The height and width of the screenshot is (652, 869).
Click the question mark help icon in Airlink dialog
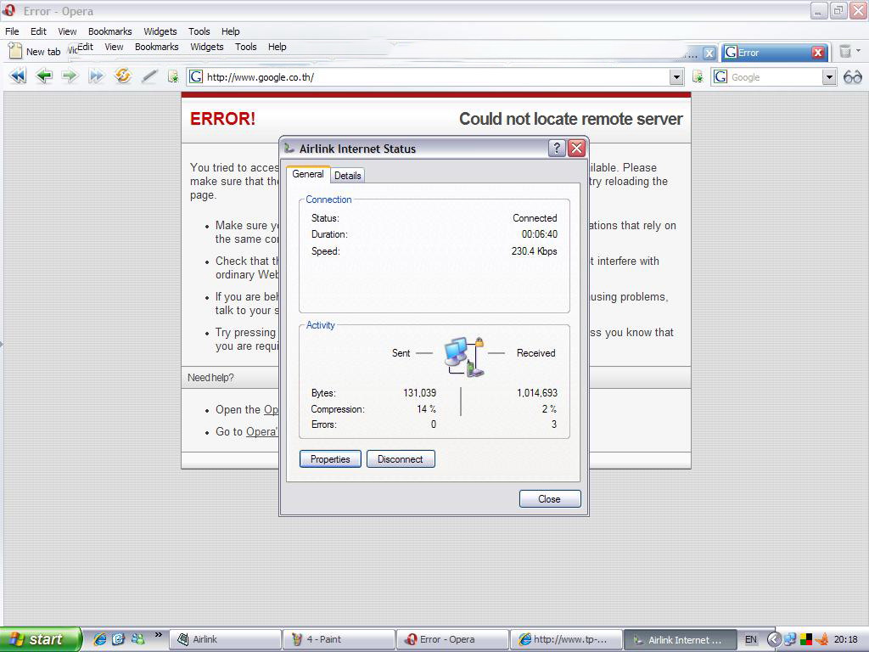tap(557, 148)
